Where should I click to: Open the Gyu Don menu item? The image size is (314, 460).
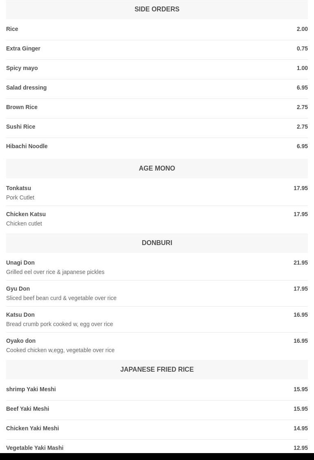tap(18, 289)
